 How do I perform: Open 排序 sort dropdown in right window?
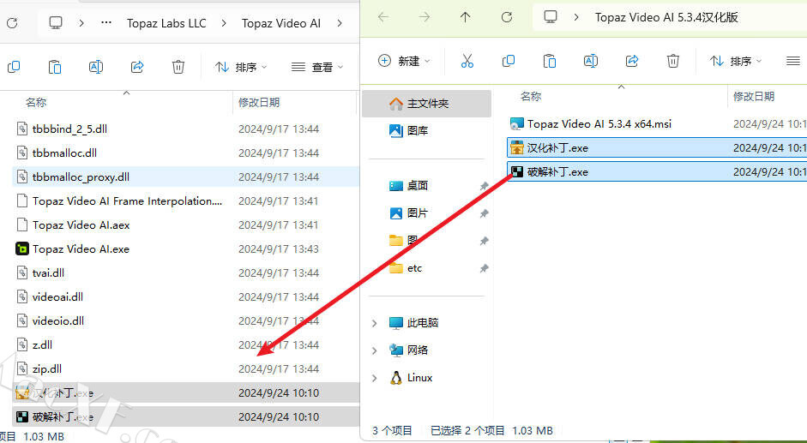tap(736, 61)
